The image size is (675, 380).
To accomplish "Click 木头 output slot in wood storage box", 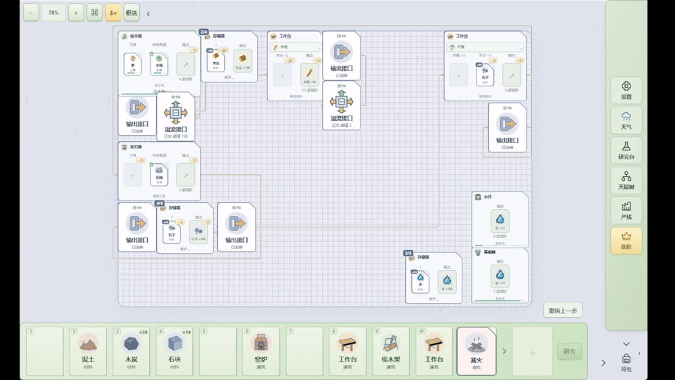I will tap(243, 61).
